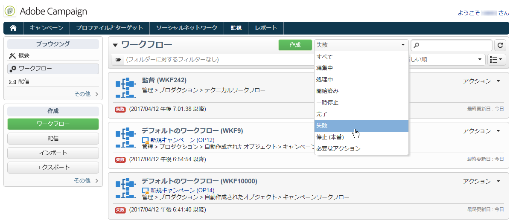The height and width of the screenshot is (223, 513).
Task: Open the folder filter icon
Action: (x=118, y=60)
